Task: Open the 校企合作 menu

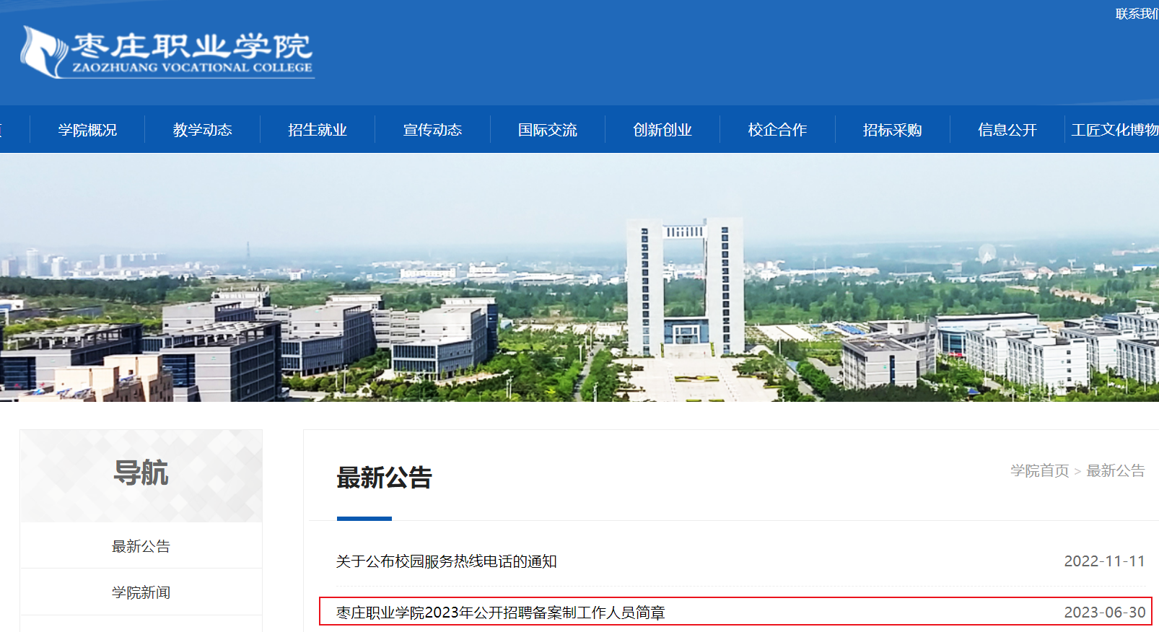Action: tap(777, 130)
